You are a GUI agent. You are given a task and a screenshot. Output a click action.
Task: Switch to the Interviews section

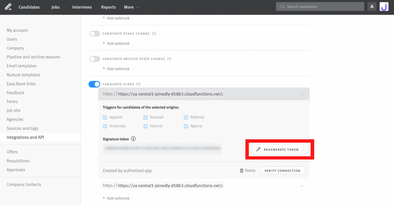[x=82, y=7]
